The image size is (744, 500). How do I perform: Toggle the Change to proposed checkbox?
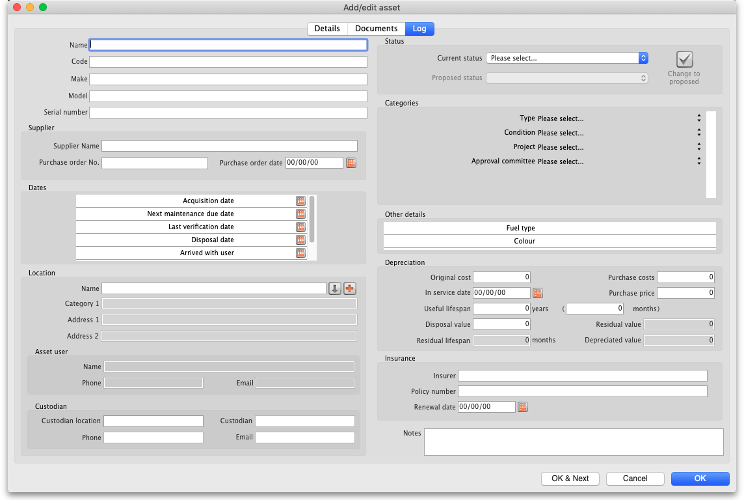(x=684, y=60)
